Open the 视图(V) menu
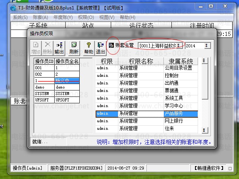The image size is (239, 179). [x=107, y=17]
